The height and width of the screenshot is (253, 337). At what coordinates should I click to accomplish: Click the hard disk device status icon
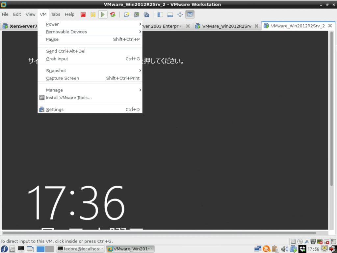coord(293,241)
